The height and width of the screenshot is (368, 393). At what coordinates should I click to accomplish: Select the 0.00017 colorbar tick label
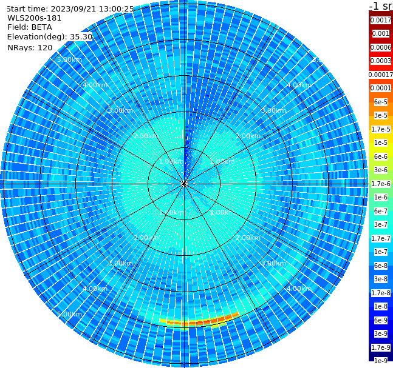[x=381, y=75]
